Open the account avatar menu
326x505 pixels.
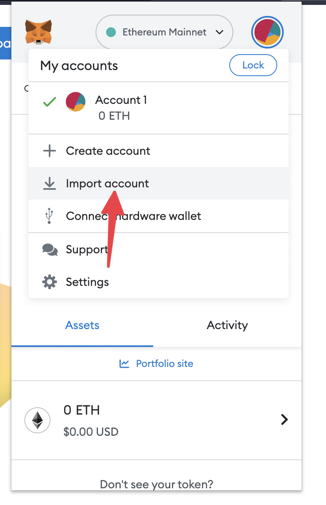(x=267, y=32)
